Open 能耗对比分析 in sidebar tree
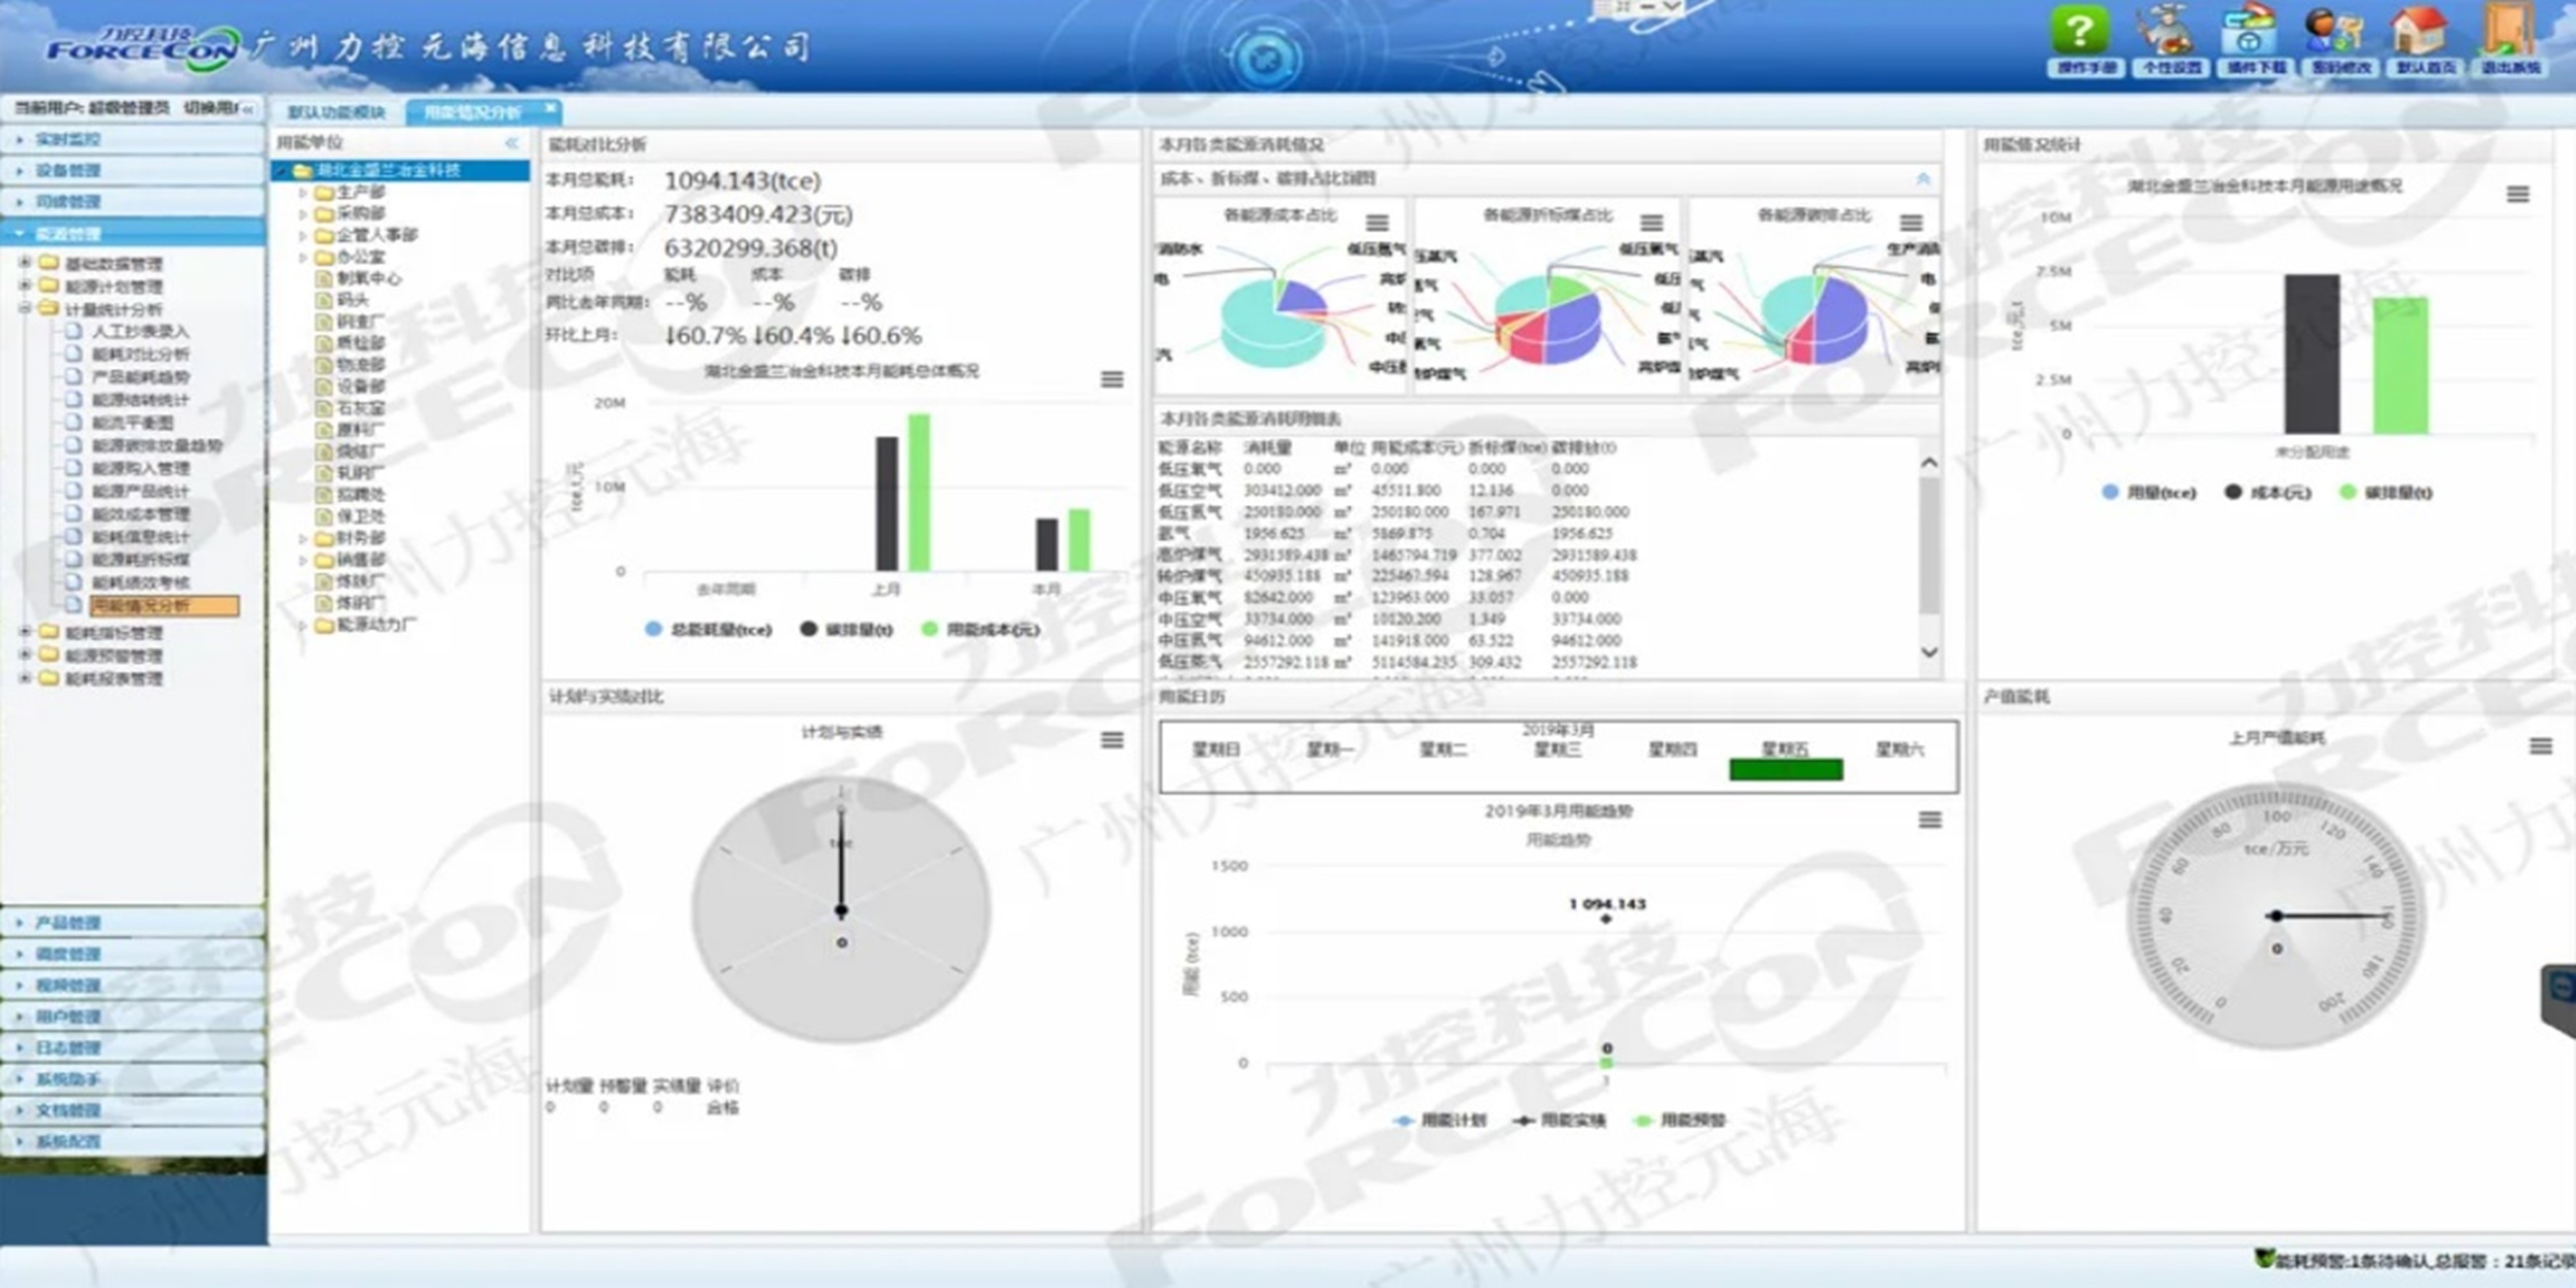 tap(140, 354)
